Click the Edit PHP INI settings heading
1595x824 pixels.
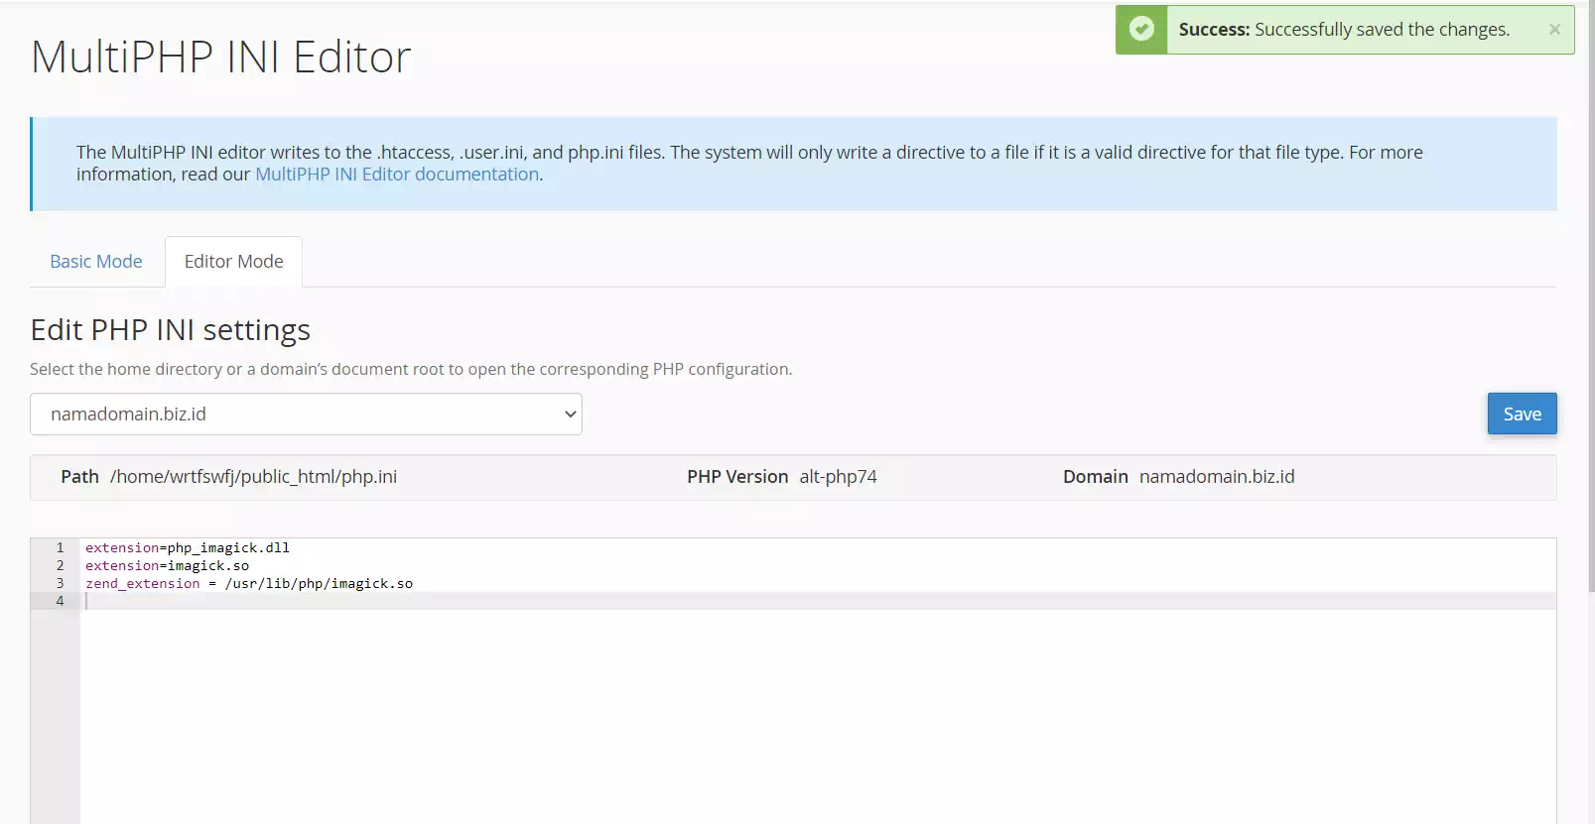point(171,330)
